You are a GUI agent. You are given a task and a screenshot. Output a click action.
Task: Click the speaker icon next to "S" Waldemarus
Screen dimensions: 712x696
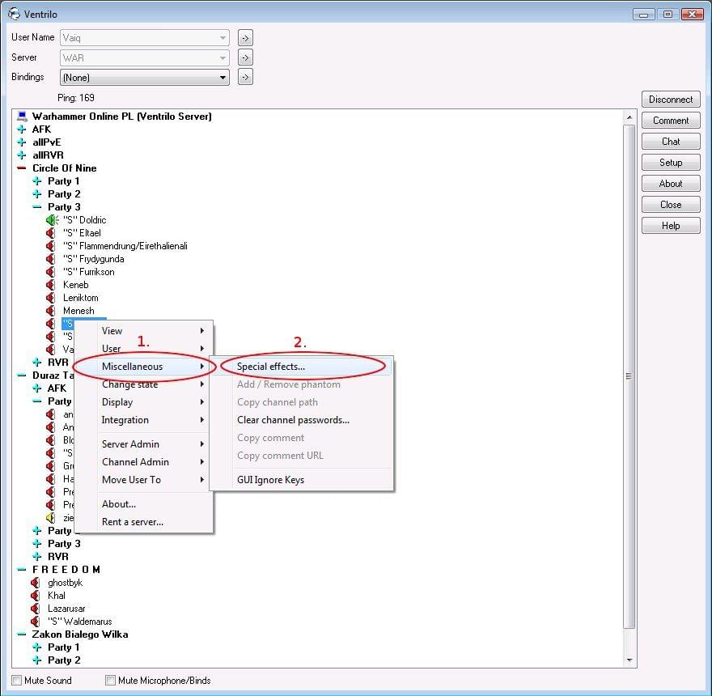click(x=35, y=622)
